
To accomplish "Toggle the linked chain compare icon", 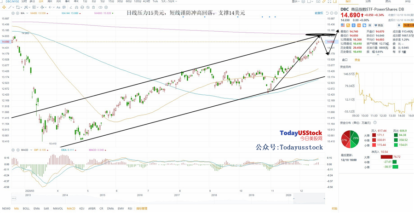I will tap(100, 7).
